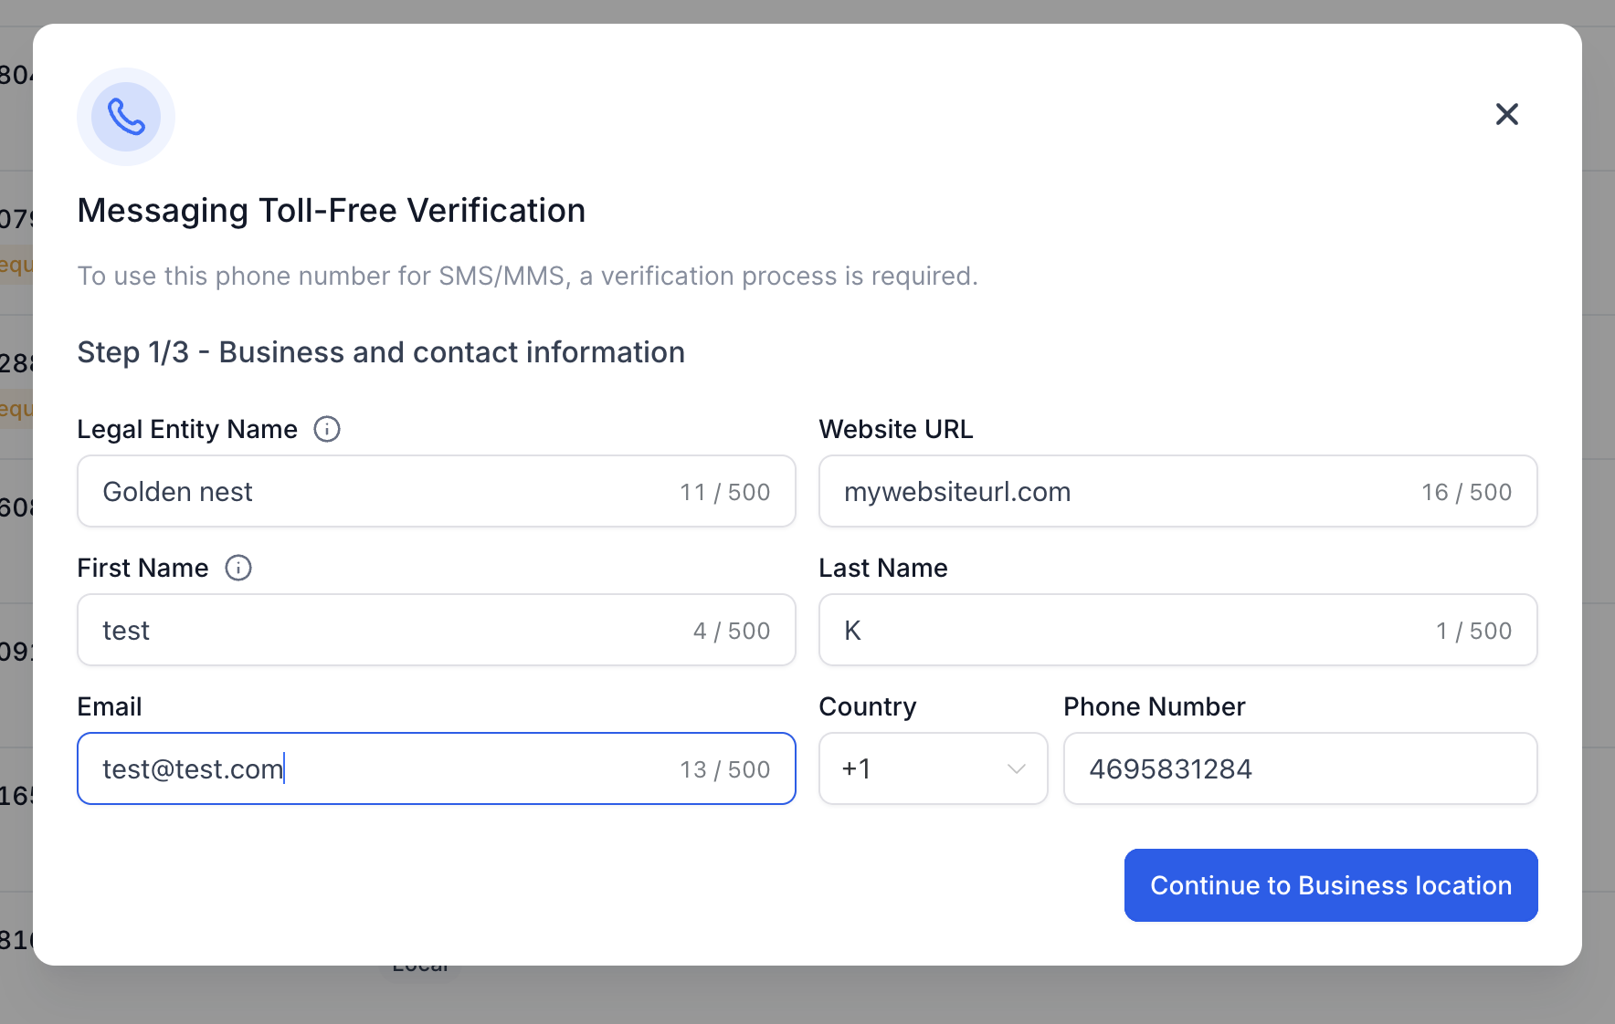Click the Email label text
The width and height of the screenshot is (1615, 1024).
(110, 706)
